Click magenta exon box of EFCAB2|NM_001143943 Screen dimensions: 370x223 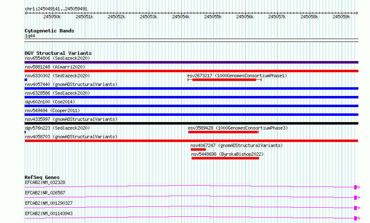pyautogui.click(x=355, y=218)
